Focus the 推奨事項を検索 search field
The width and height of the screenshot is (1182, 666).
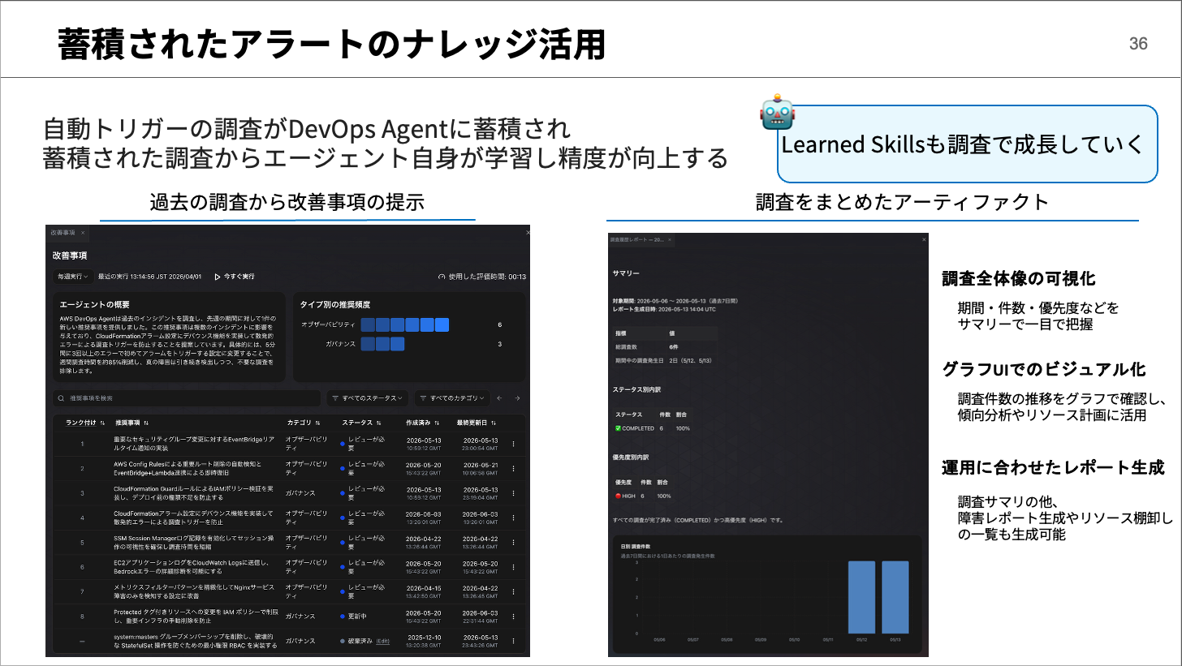click(x=187, y=398)
